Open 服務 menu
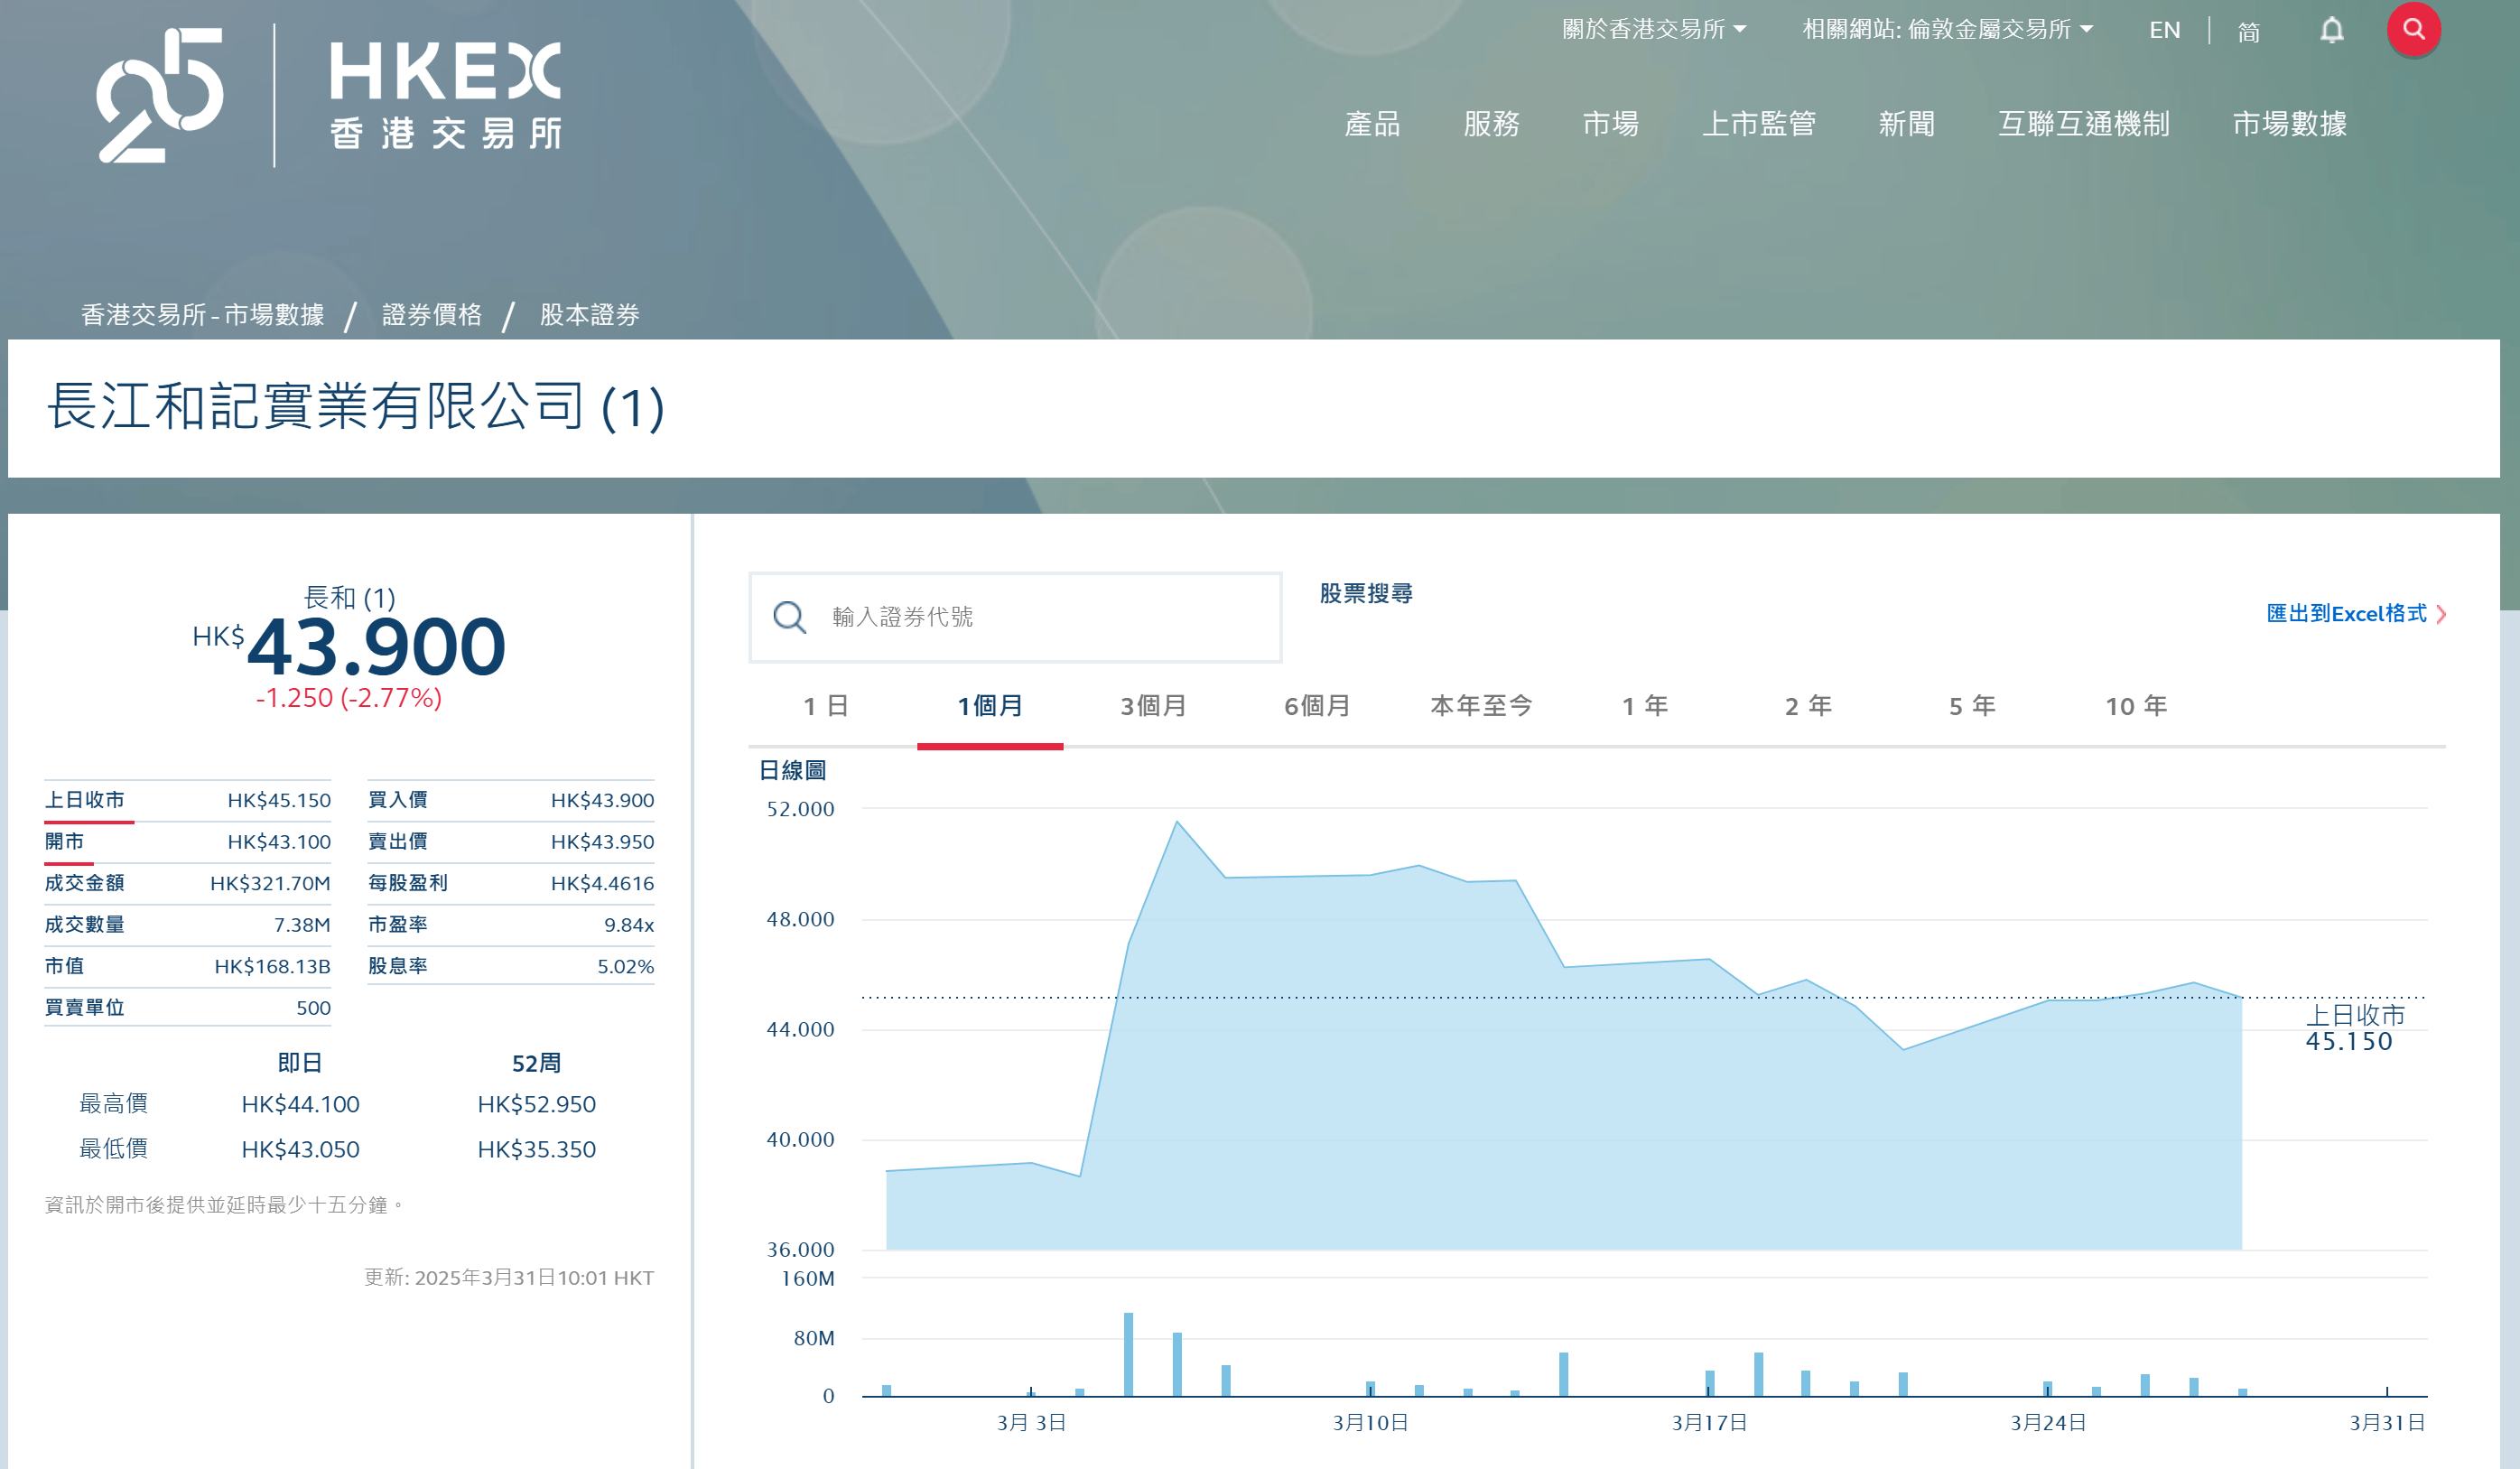 [x=1491, y=124]
